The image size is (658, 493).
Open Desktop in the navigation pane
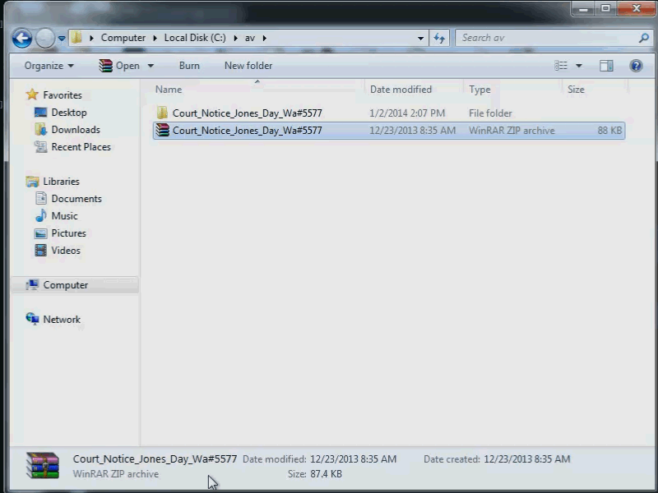[69, 113]
